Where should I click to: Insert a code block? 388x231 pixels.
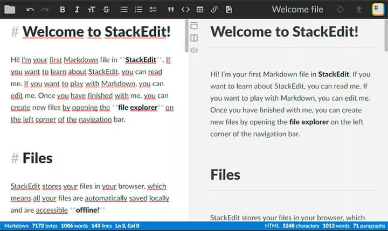[x=185, y=10]
